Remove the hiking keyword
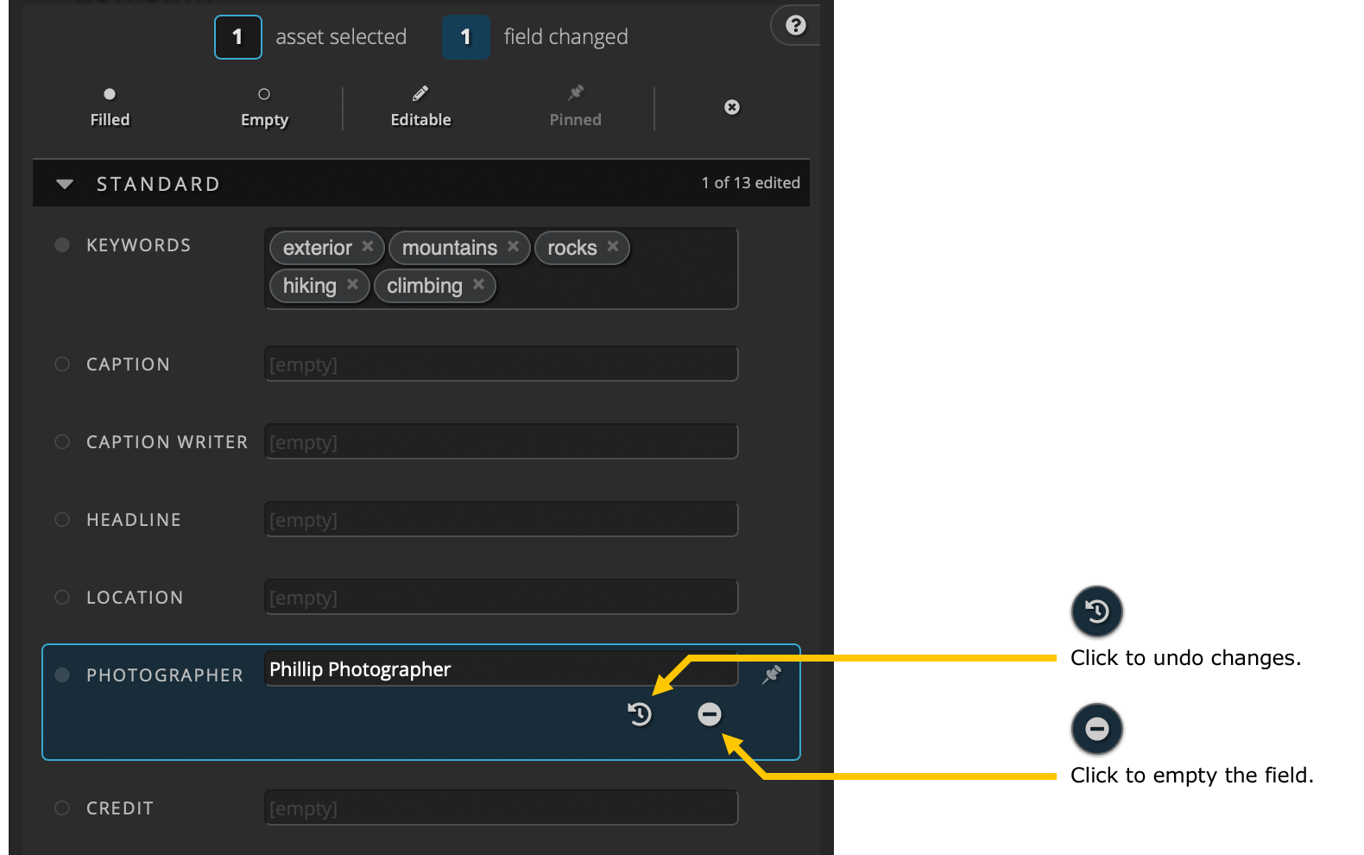 pos(352,284)
